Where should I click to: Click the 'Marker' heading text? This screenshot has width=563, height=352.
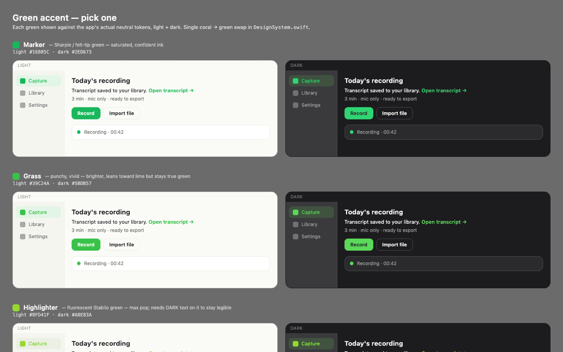pos(34,45)
